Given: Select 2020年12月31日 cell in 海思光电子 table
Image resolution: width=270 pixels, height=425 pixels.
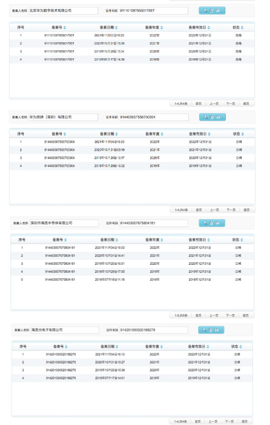Looking at the screenshot, I should click(x=199, y=370).
